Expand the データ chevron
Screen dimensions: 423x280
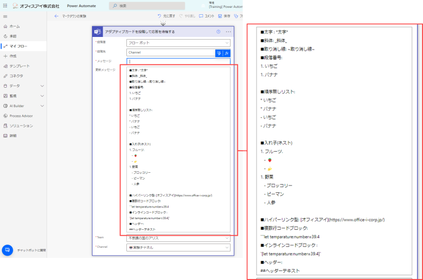point(42,86)
